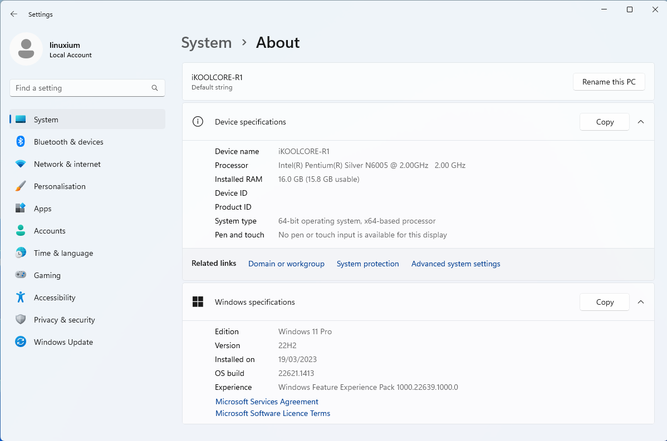This screenshot has width=667, height=441.
Task: Click the Accounts person icon
Action: point(21,230)
